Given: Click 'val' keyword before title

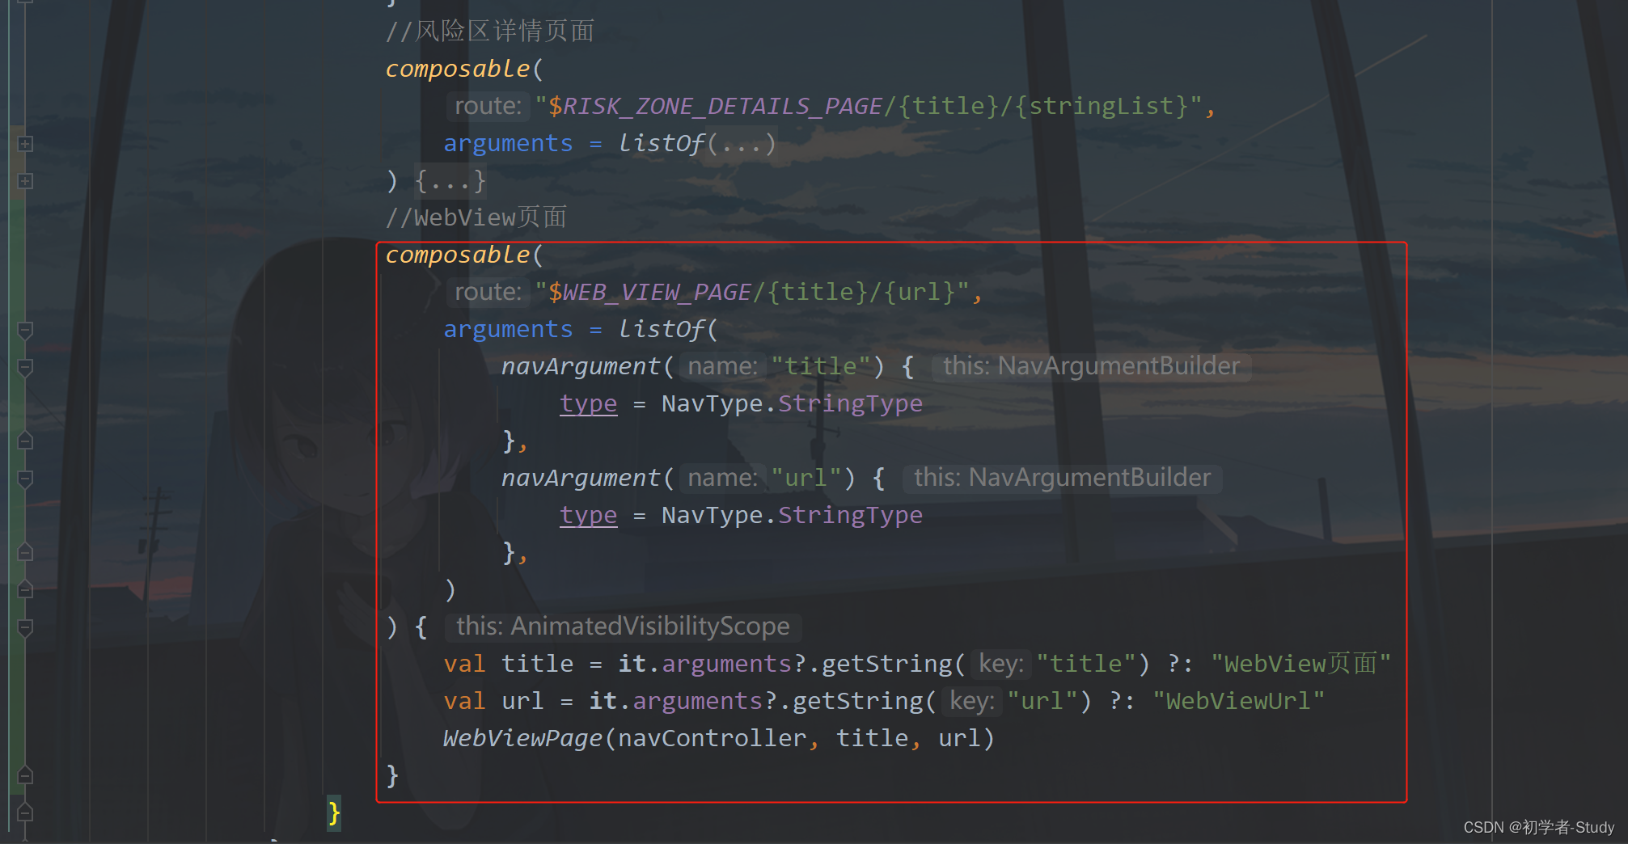Looking at the screenshot, I should tap(464, 665).
